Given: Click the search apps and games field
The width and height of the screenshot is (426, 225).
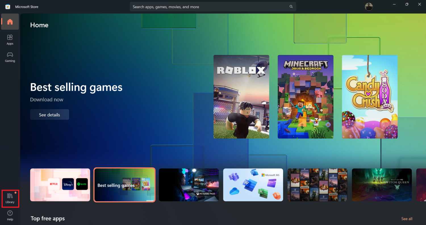Looking at the screenshot, I should (x=213, y=7).
